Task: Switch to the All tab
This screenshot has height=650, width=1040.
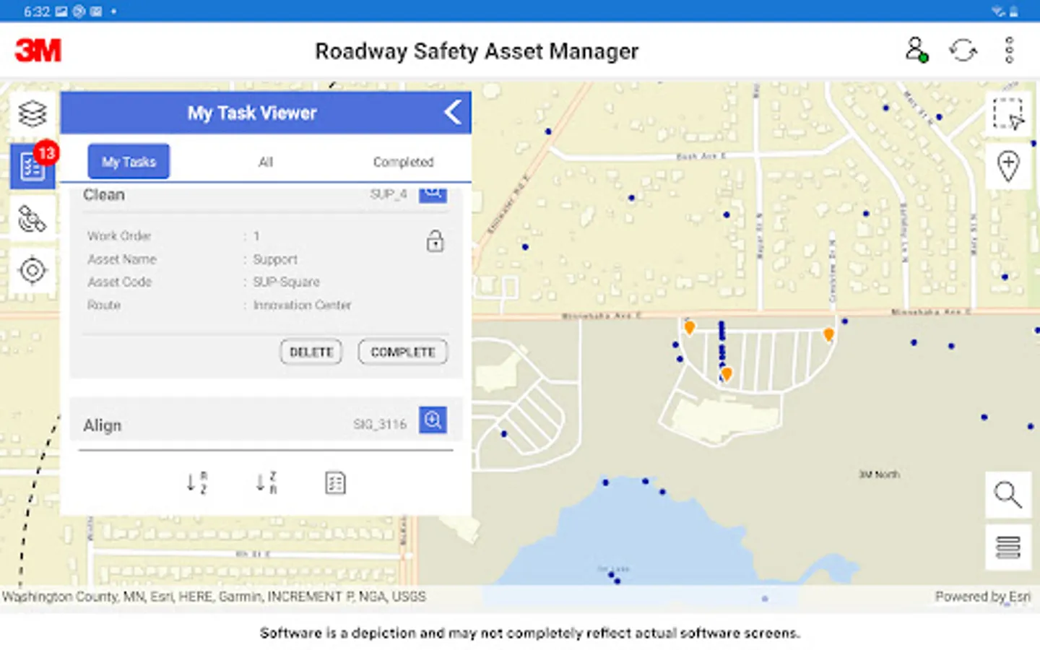Action: [x=266, y=162]
